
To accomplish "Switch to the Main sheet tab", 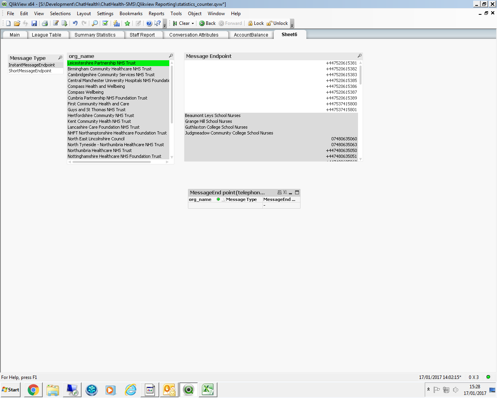I will [15, 35].
